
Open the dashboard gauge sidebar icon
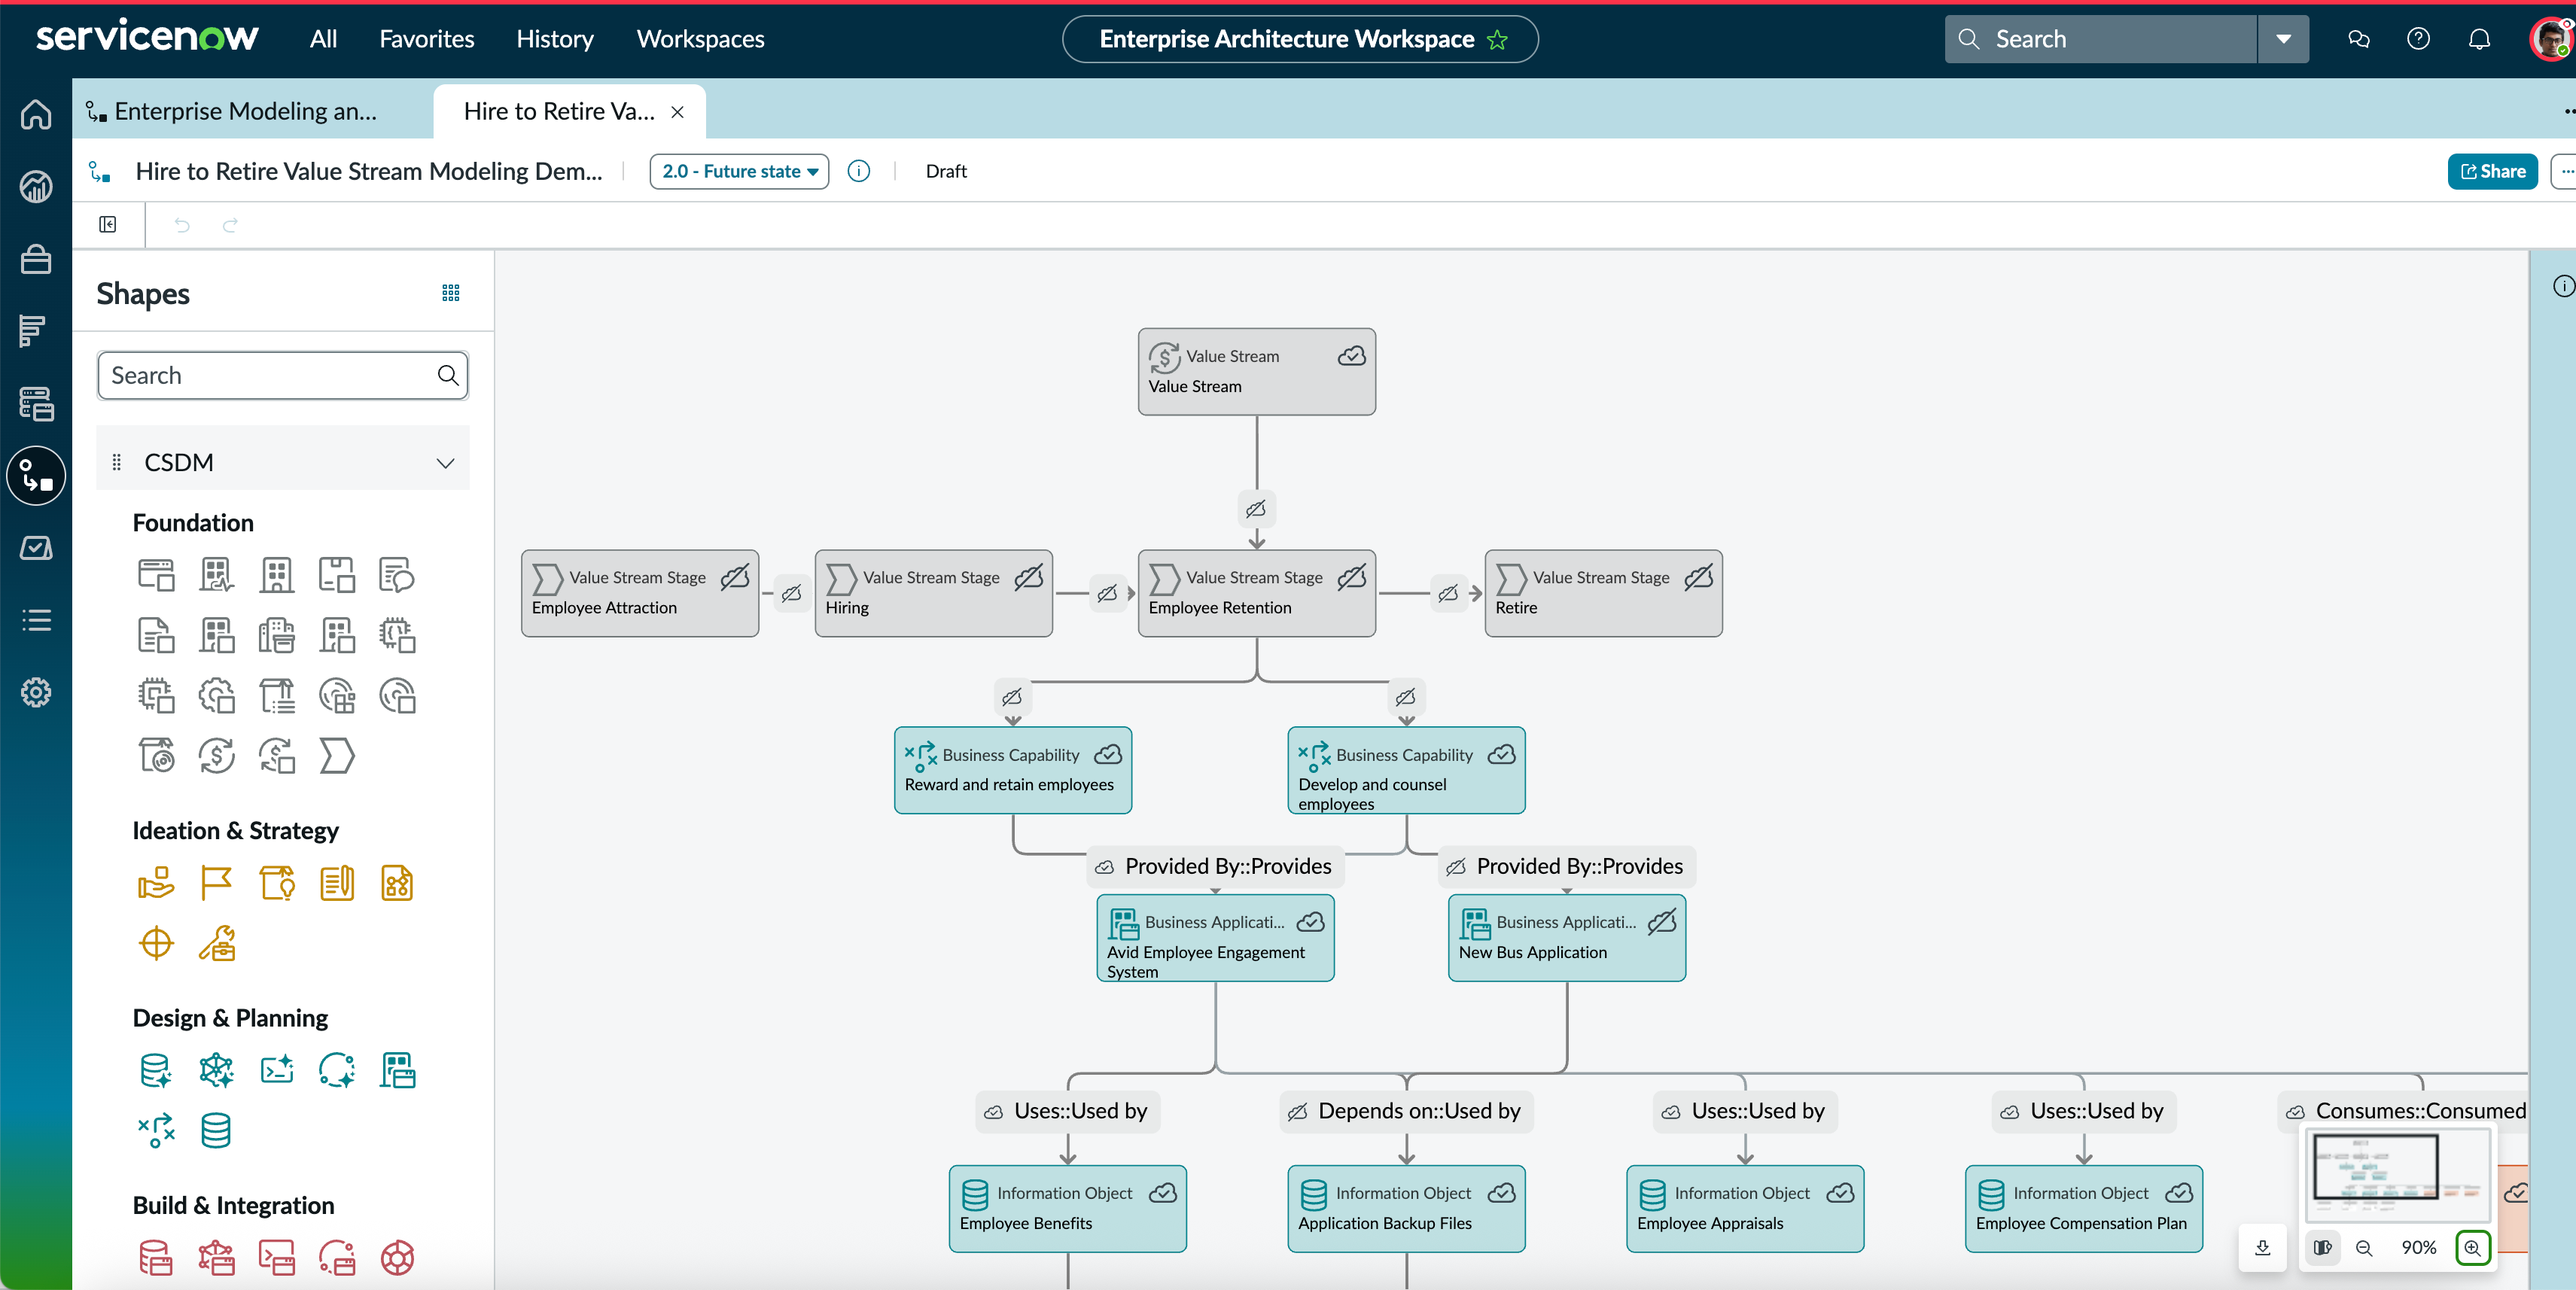click(x=36, y=187)
